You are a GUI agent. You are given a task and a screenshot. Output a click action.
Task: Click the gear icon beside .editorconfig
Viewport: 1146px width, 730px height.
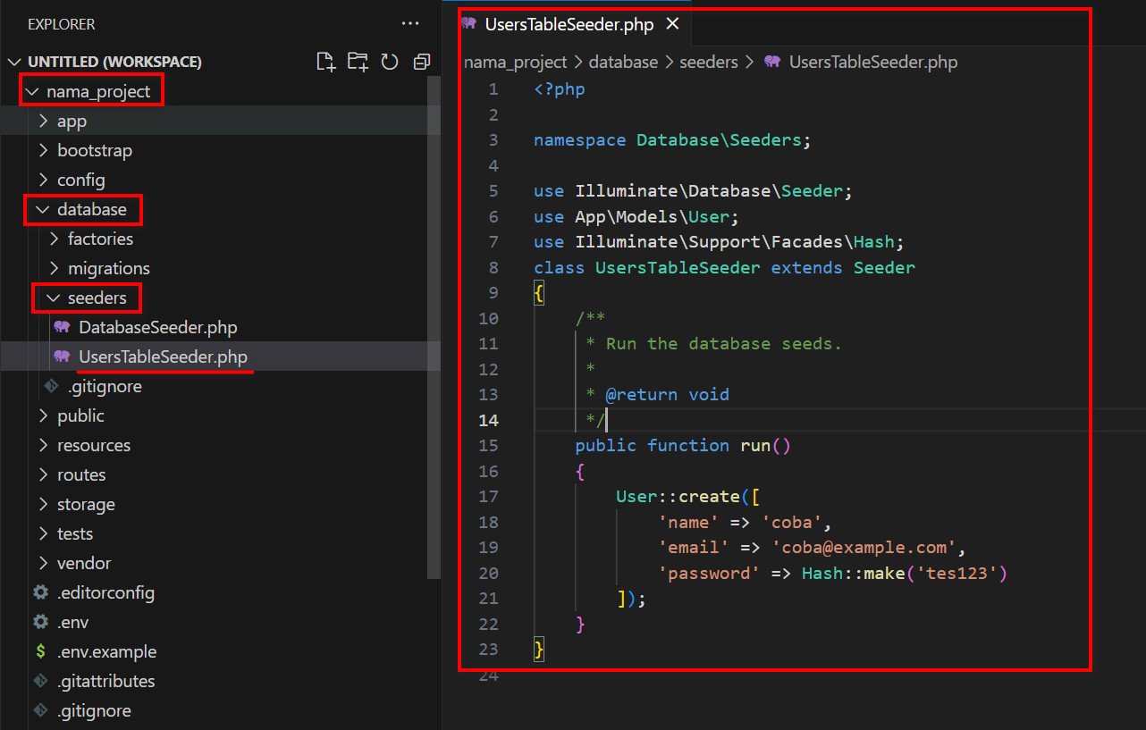pos(40,592)
